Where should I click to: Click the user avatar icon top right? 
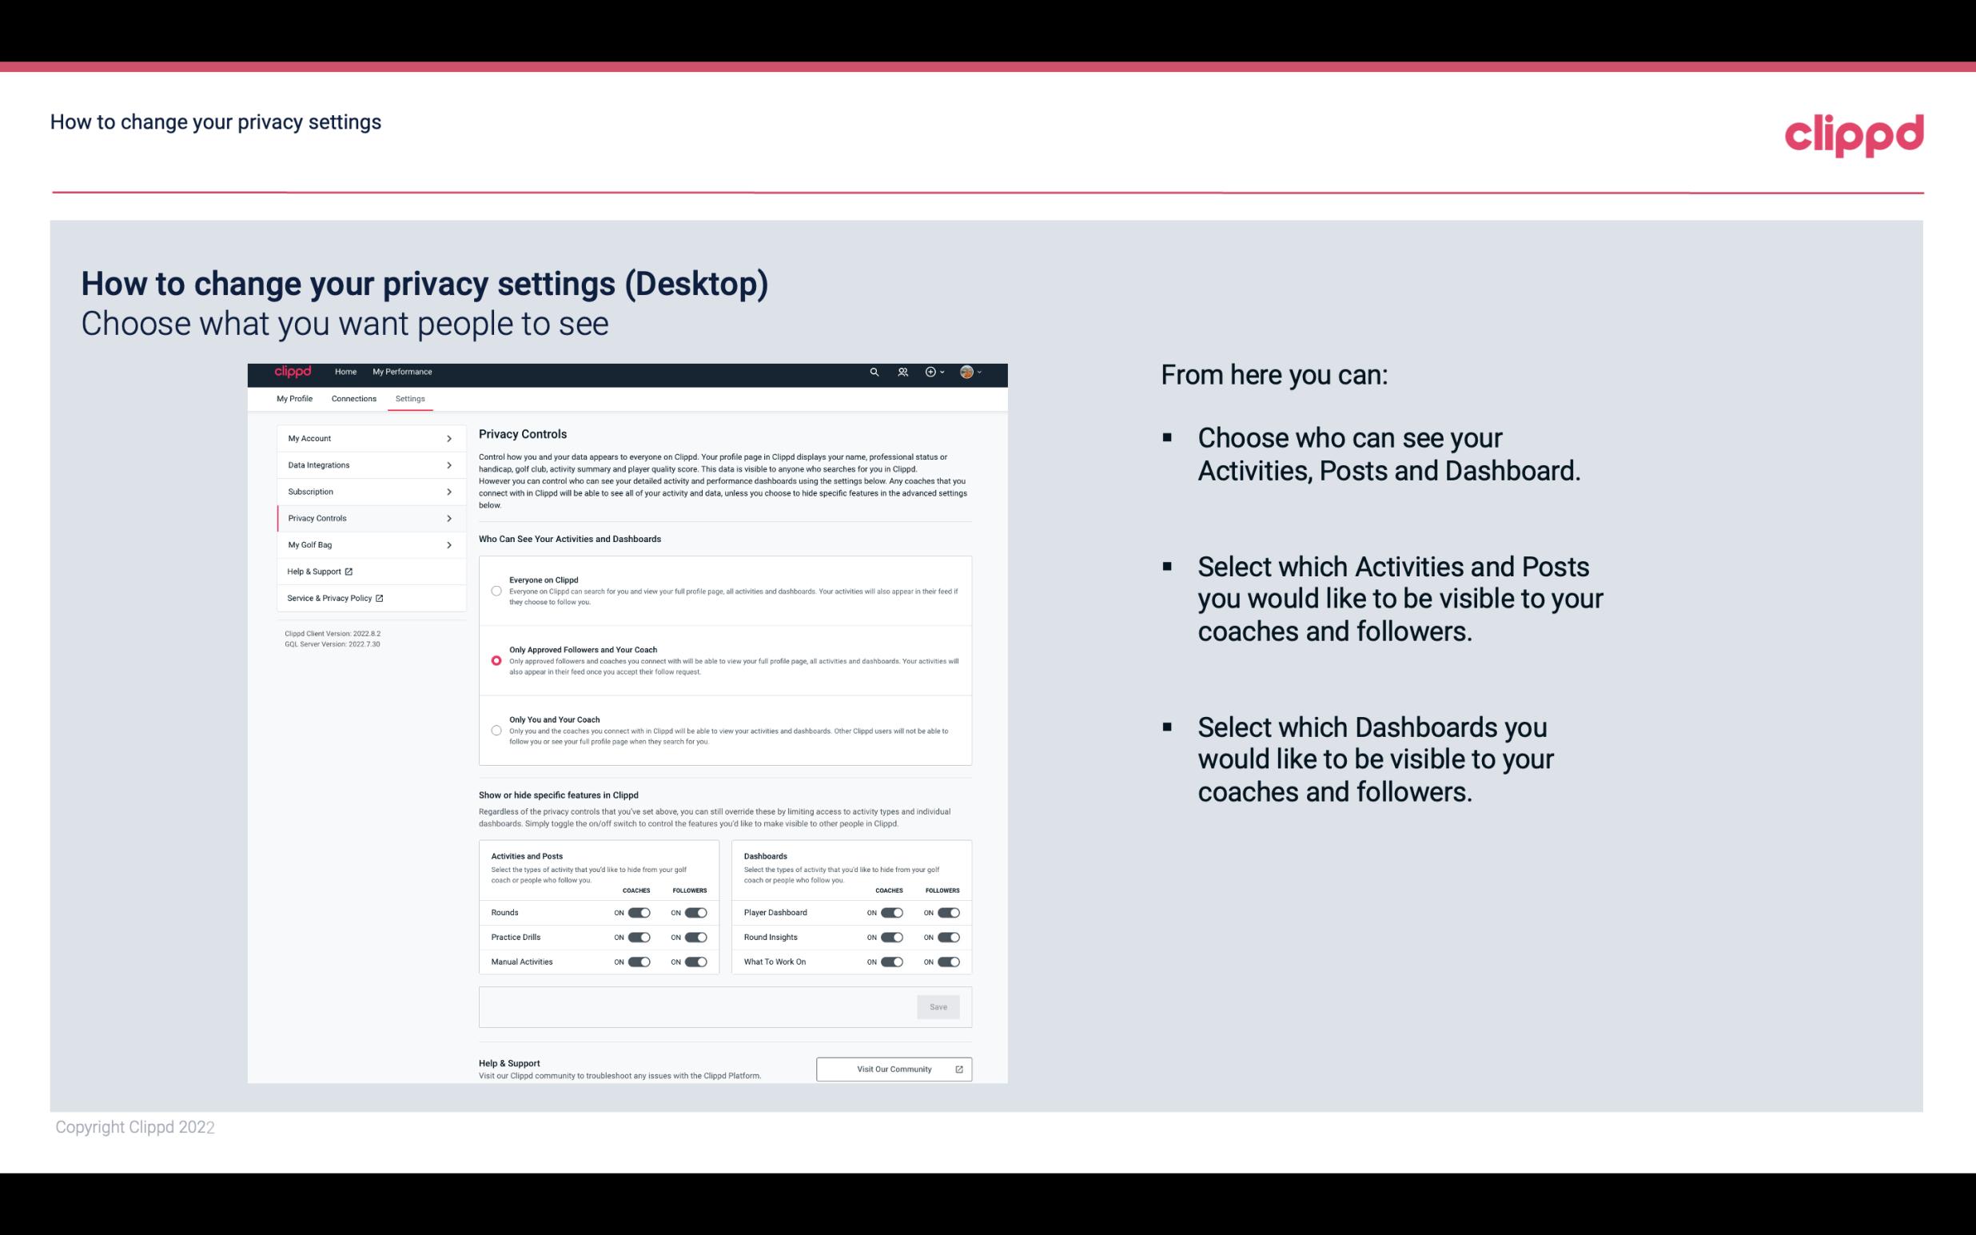pos(967,372)
